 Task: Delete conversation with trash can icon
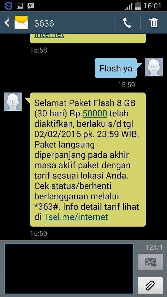click(154, 23)
